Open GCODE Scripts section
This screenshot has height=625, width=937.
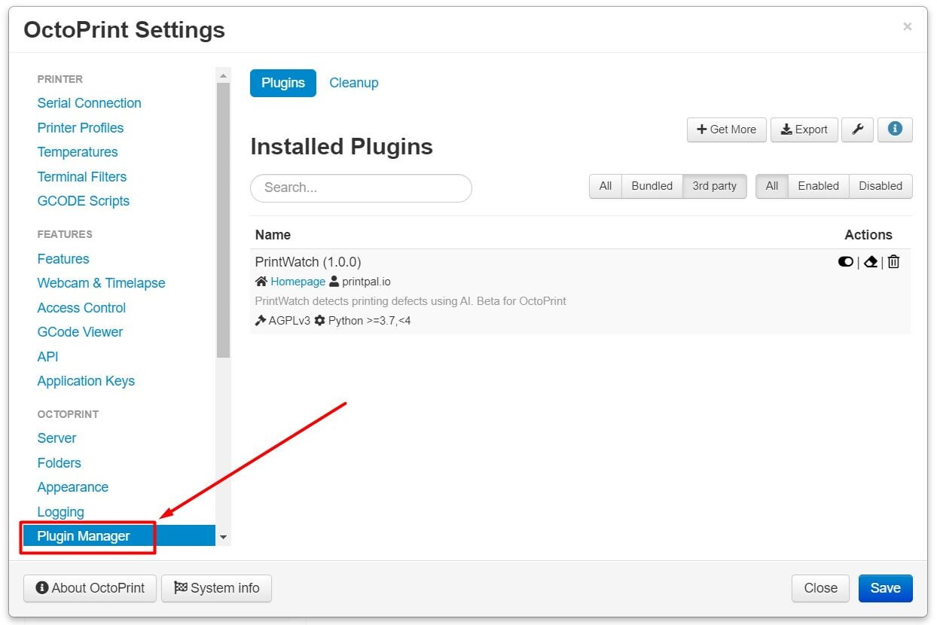(84, 201)
